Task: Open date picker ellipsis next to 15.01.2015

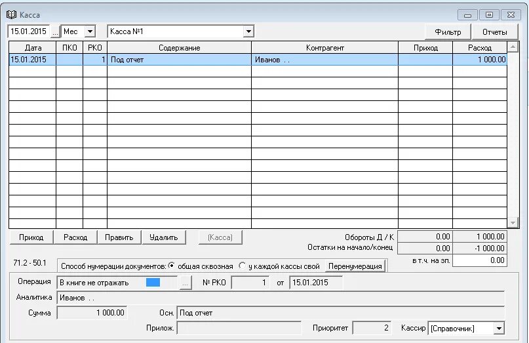Action: [55, 31]
